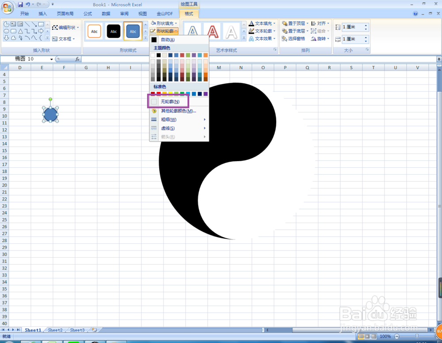Open the 形状填充 shape fill dropdown

click(164, 23)
